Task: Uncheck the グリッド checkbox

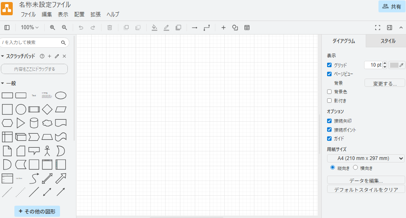Action: coord(329,65)
